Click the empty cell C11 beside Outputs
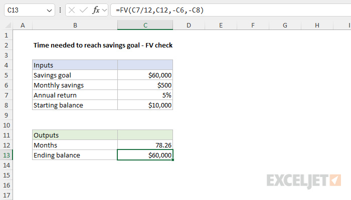This screenshot has height=200, width=351. pyautogui.click(x=145, y=135)
